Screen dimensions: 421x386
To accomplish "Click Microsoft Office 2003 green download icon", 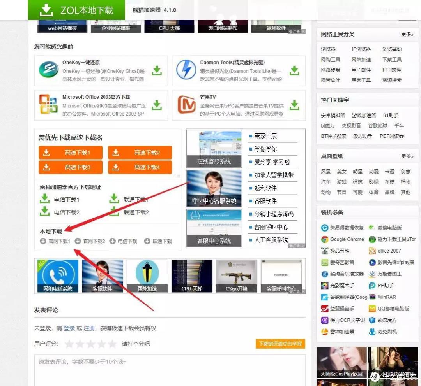I will pyautogui.click(x=157, y=105).
